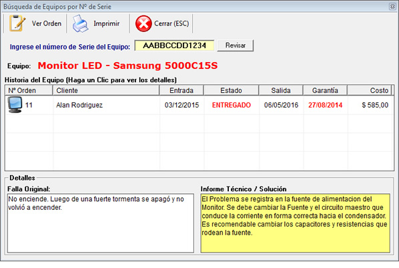Click the ENTREGADO status cell
The image size is (399, 268).
coord(232,105)
